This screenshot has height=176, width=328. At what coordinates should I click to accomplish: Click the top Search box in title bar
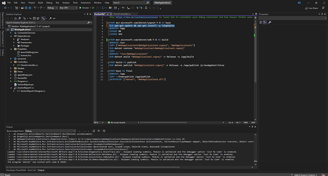[131, 3]
